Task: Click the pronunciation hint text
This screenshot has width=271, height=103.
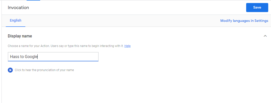Action: pos(44,70)
